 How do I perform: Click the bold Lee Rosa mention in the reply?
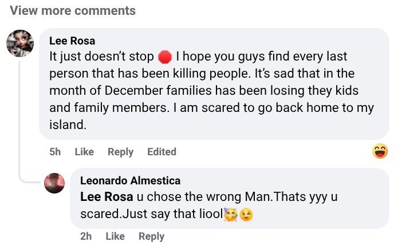pos(107,197)
